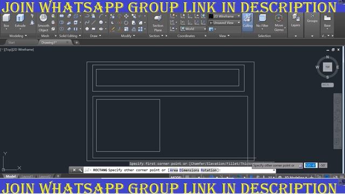
Task: Click the Smooth Object mesh tool
Action: pos(43,23)
